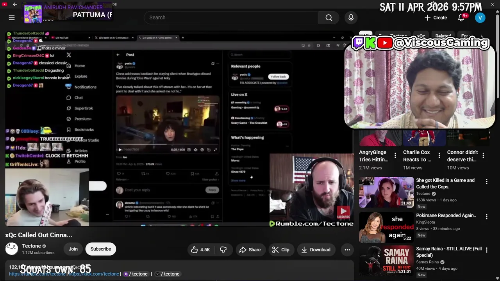Open options for Samay Raina video
Image resolution: width=500 pixels, height=281 pixels.
coord(486,250)
